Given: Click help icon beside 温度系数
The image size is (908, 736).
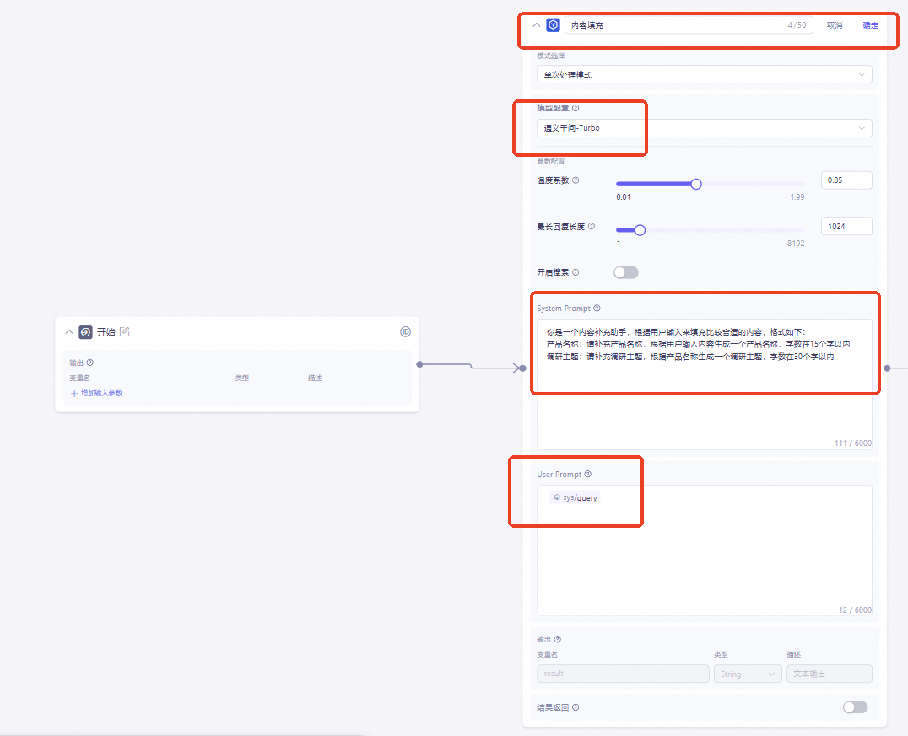Looking at the screenshot, I should 576,180.
